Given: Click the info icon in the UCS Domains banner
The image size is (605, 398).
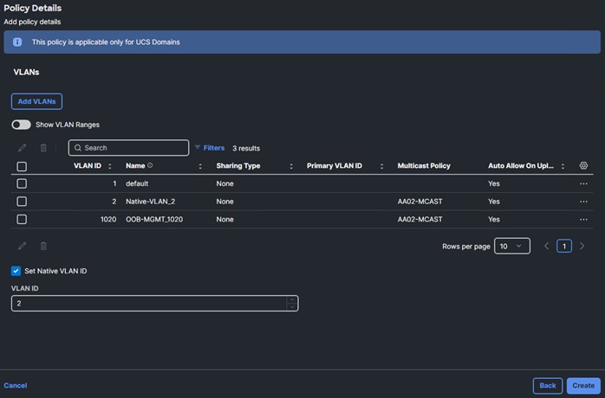Looking at the screenshot, I should point(17,42).
